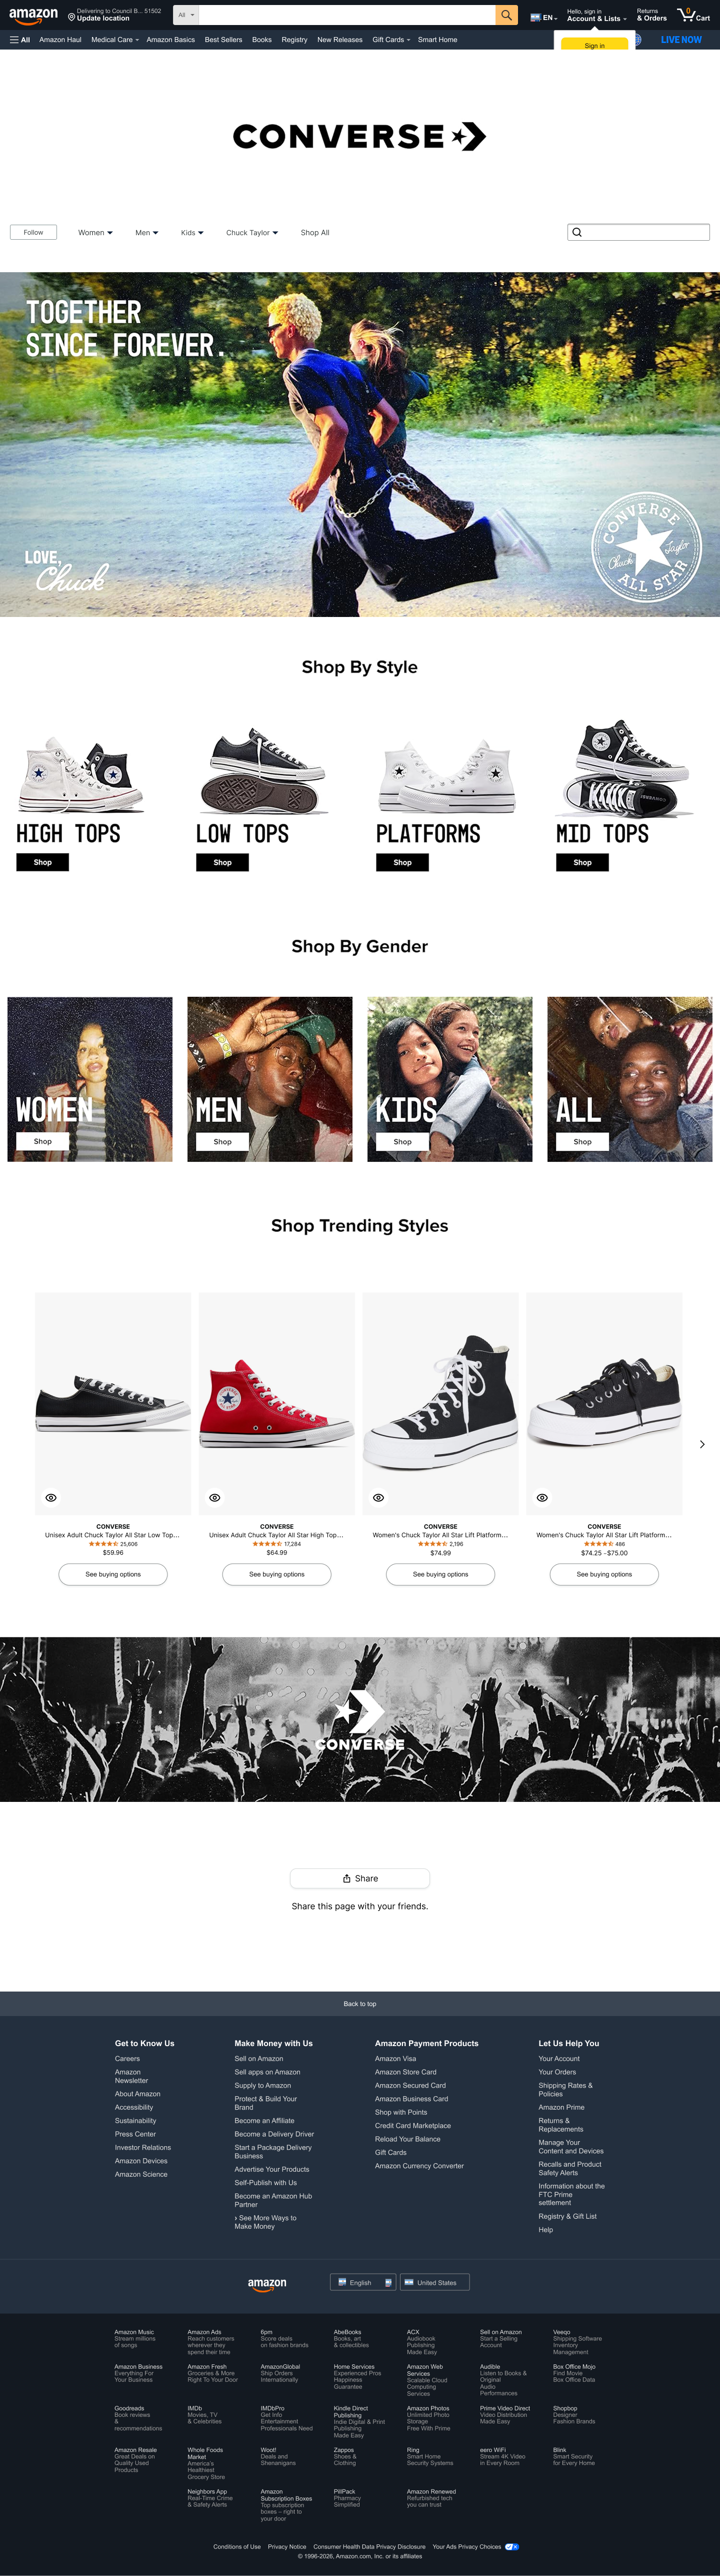Click the Update location pin icon

[71, 17]
